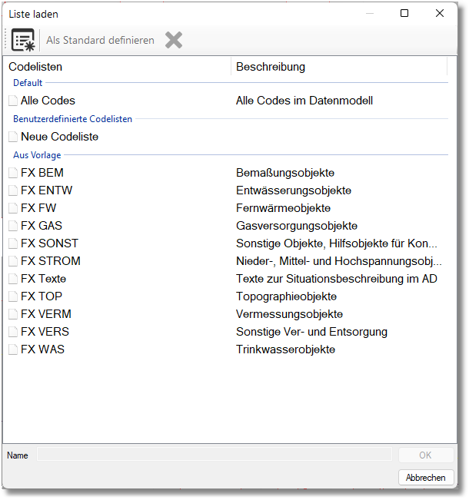Click the file icon next to FX WAS
Viewport: 469px width, 500px height.
pyautogui.click(x=13, y=350)
